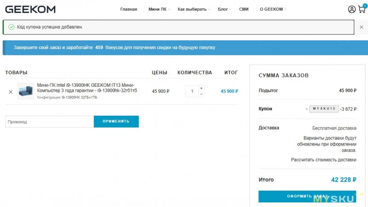The image size is (368, 207).
Task: Remove the GEEKOM IT13 item from cart
Action: click(11, 92)
